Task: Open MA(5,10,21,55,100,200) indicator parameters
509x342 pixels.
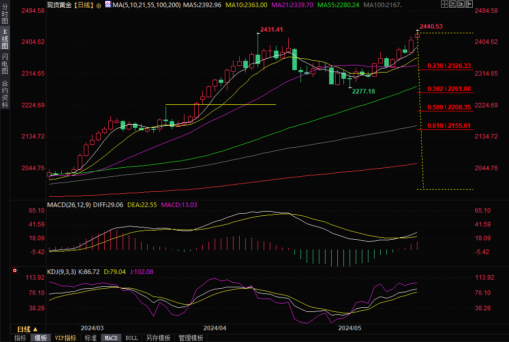Action: pyautogui.click(x=146, y=5)
